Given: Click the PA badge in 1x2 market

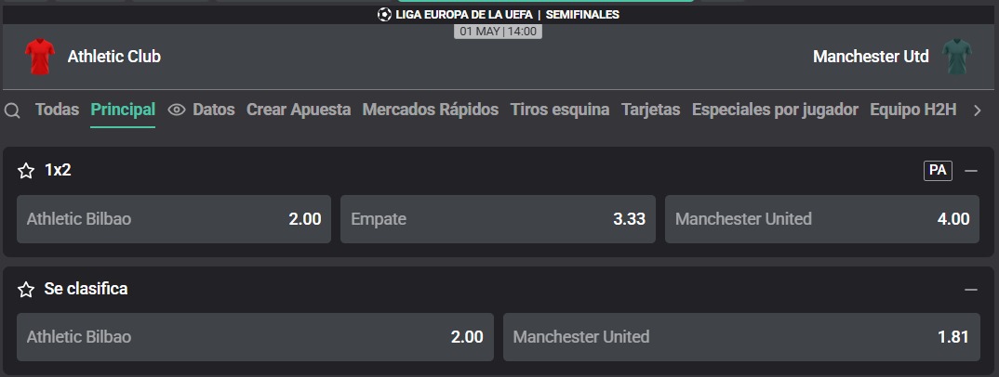Looking at the screenshot, I should [938, 170].
